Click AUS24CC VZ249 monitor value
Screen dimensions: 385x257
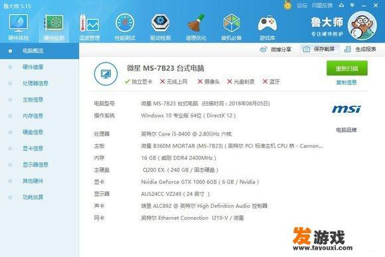175,194
